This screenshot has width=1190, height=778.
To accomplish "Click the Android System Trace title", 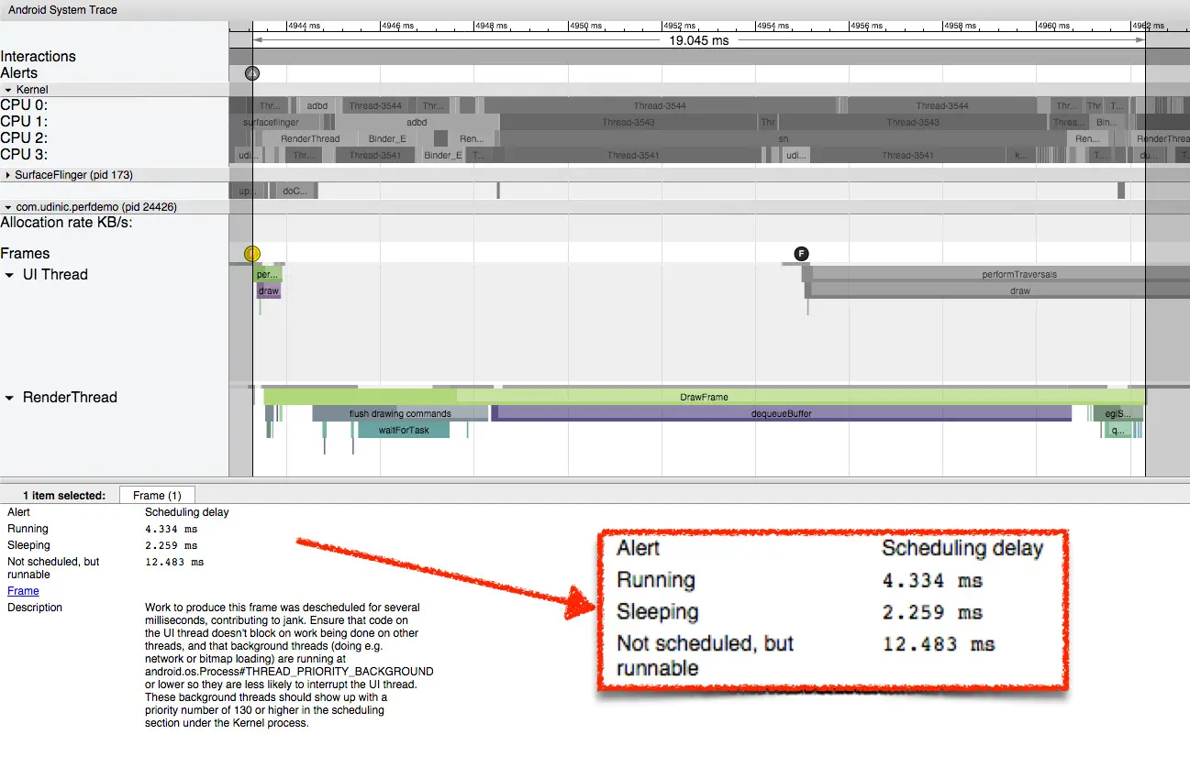I will click(62, 10).
